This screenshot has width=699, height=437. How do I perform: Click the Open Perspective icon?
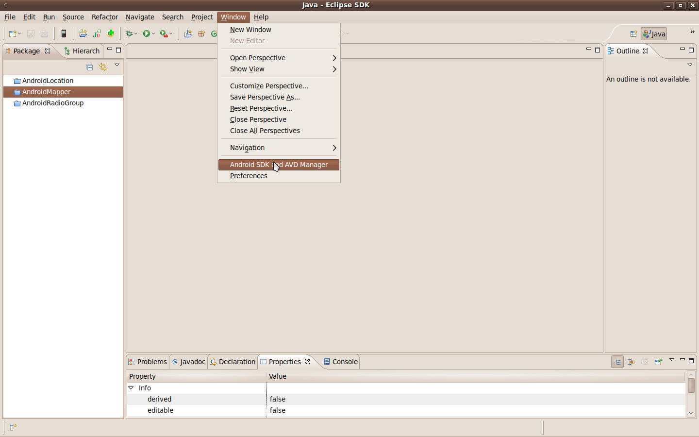pyautogui.click(x=633, y=34)
